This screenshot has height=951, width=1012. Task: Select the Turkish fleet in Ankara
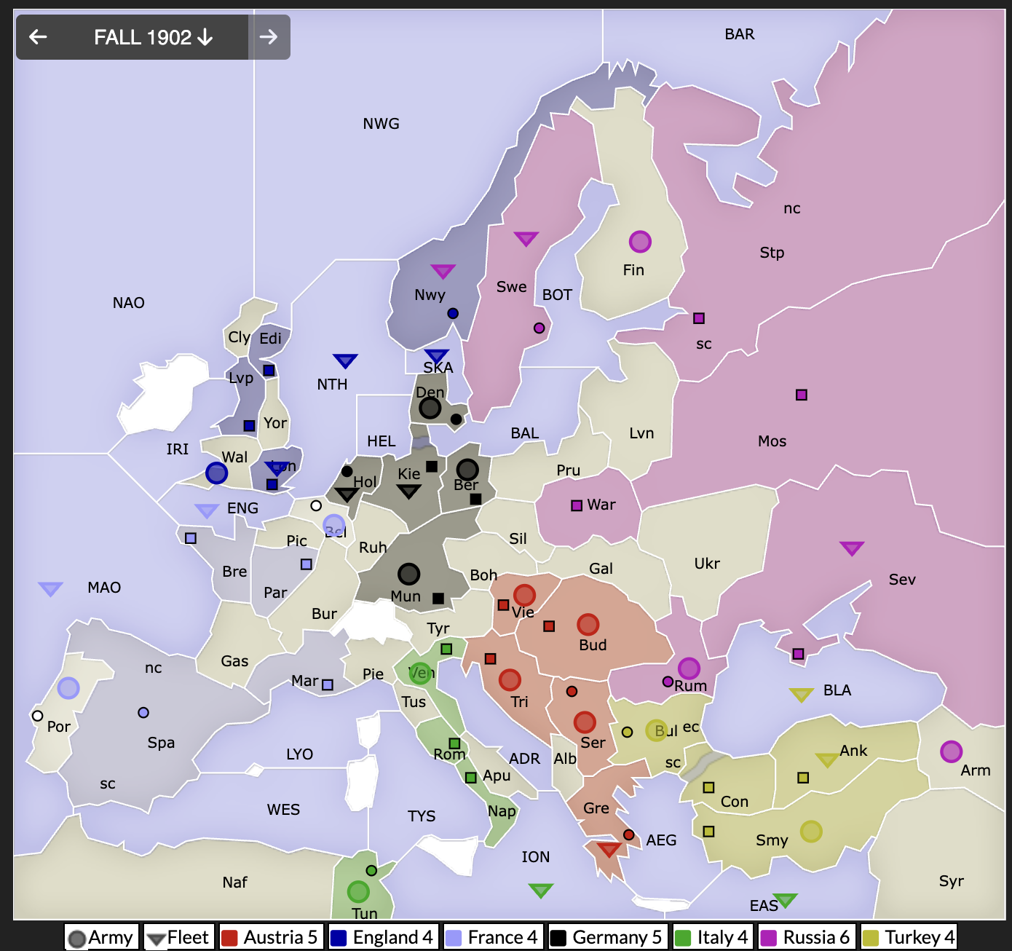(826, 759)
